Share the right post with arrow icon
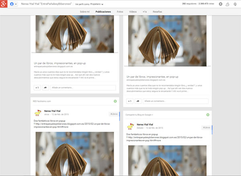The width and height of the screenshot is (241, 176). click(x=138, y=101)
